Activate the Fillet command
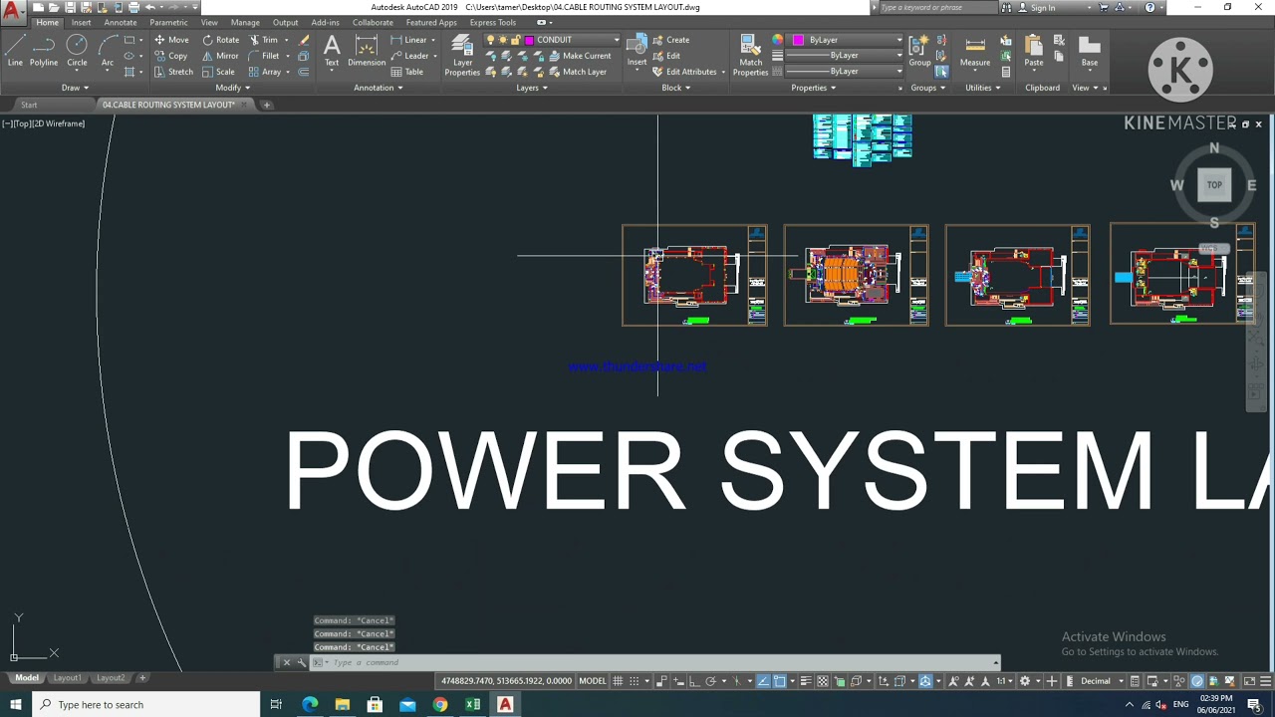Screen dimensions: 1275x717 [x=264, y=56]
